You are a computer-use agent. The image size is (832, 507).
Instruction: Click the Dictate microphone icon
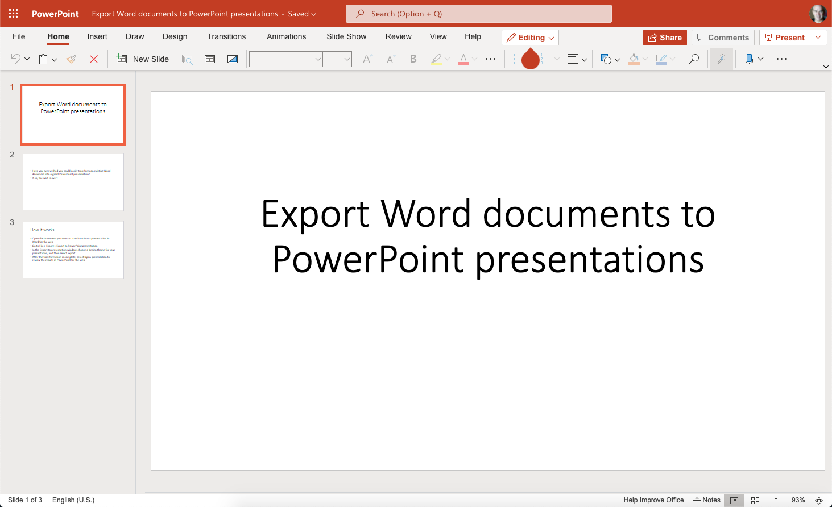749,59
